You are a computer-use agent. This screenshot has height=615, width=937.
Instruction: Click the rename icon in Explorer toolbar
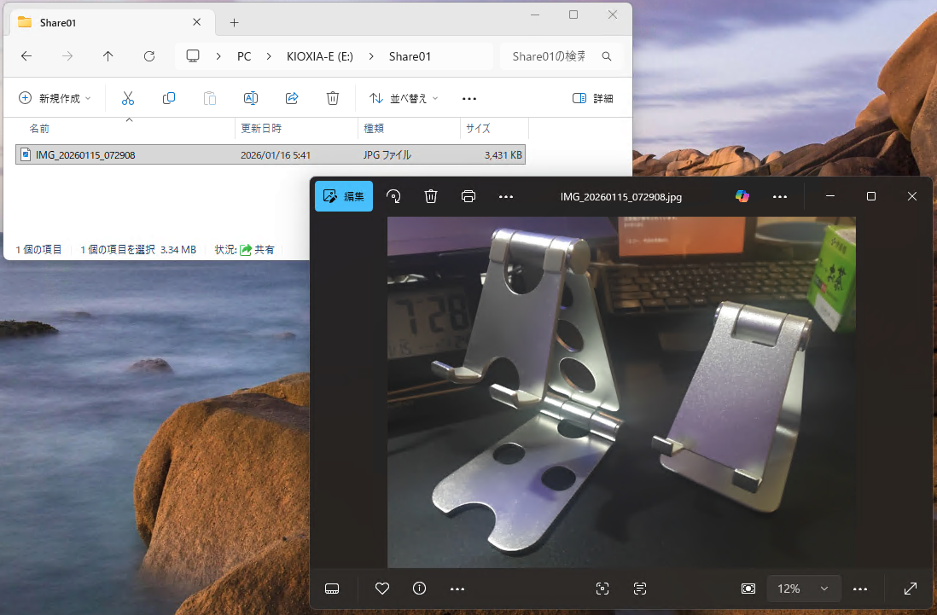tap(251, 98)
